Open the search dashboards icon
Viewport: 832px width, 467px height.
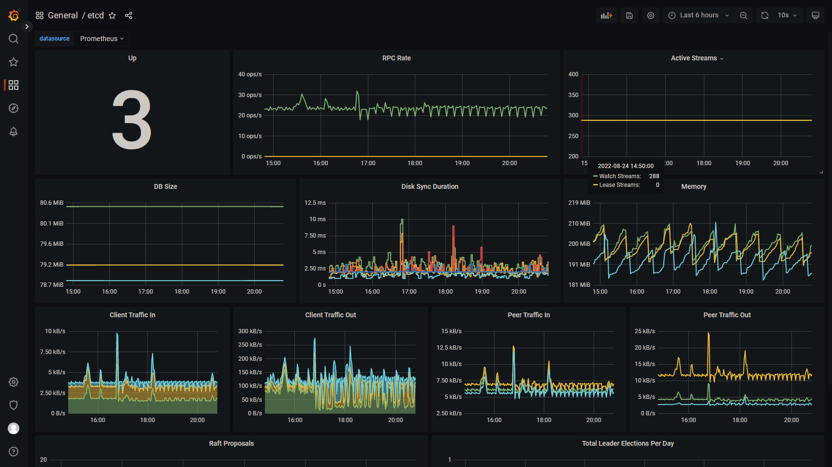click(x=14, y=39)
